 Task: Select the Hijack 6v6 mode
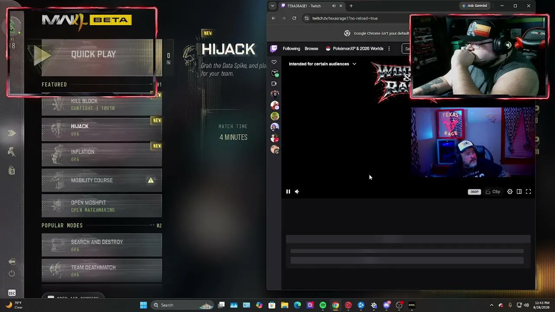101,130
